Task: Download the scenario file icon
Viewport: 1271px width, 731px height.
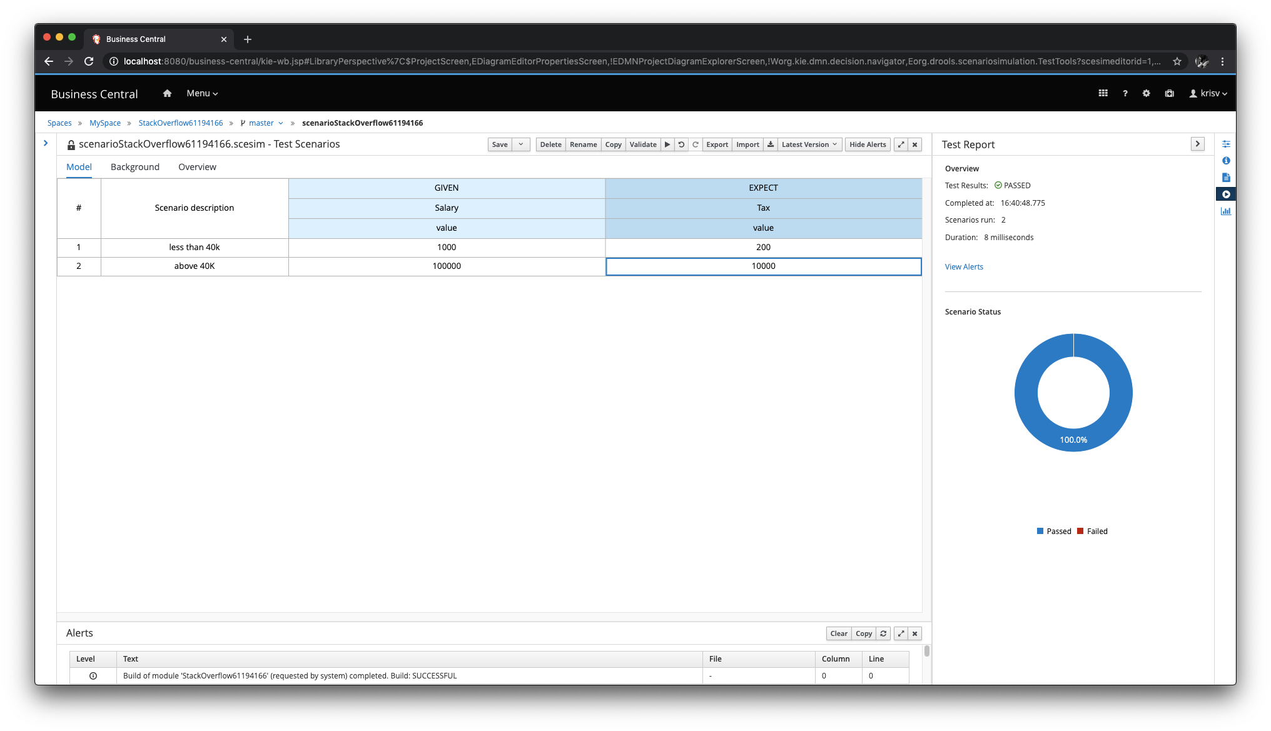Action: pyautogui.click(x=771, y=144)
